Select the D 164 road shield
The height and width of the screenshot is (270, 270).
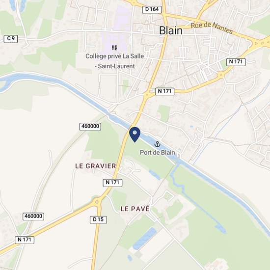(x=152, y=9)
